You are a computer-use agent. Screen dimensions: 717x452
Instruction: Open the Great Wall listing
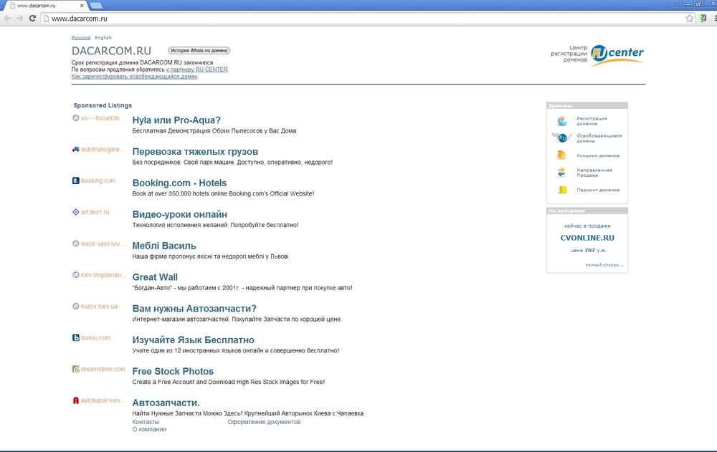(x=155, y=277)
